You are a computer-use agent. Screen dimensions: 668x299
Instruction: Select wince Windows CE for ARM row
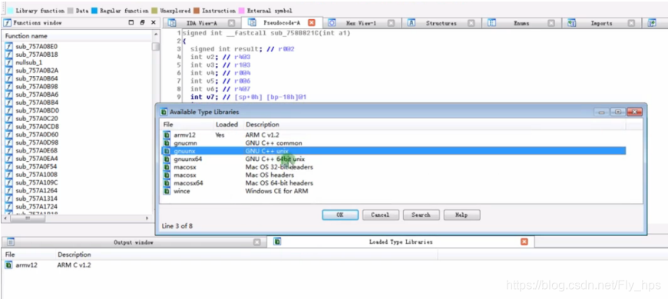394,191
